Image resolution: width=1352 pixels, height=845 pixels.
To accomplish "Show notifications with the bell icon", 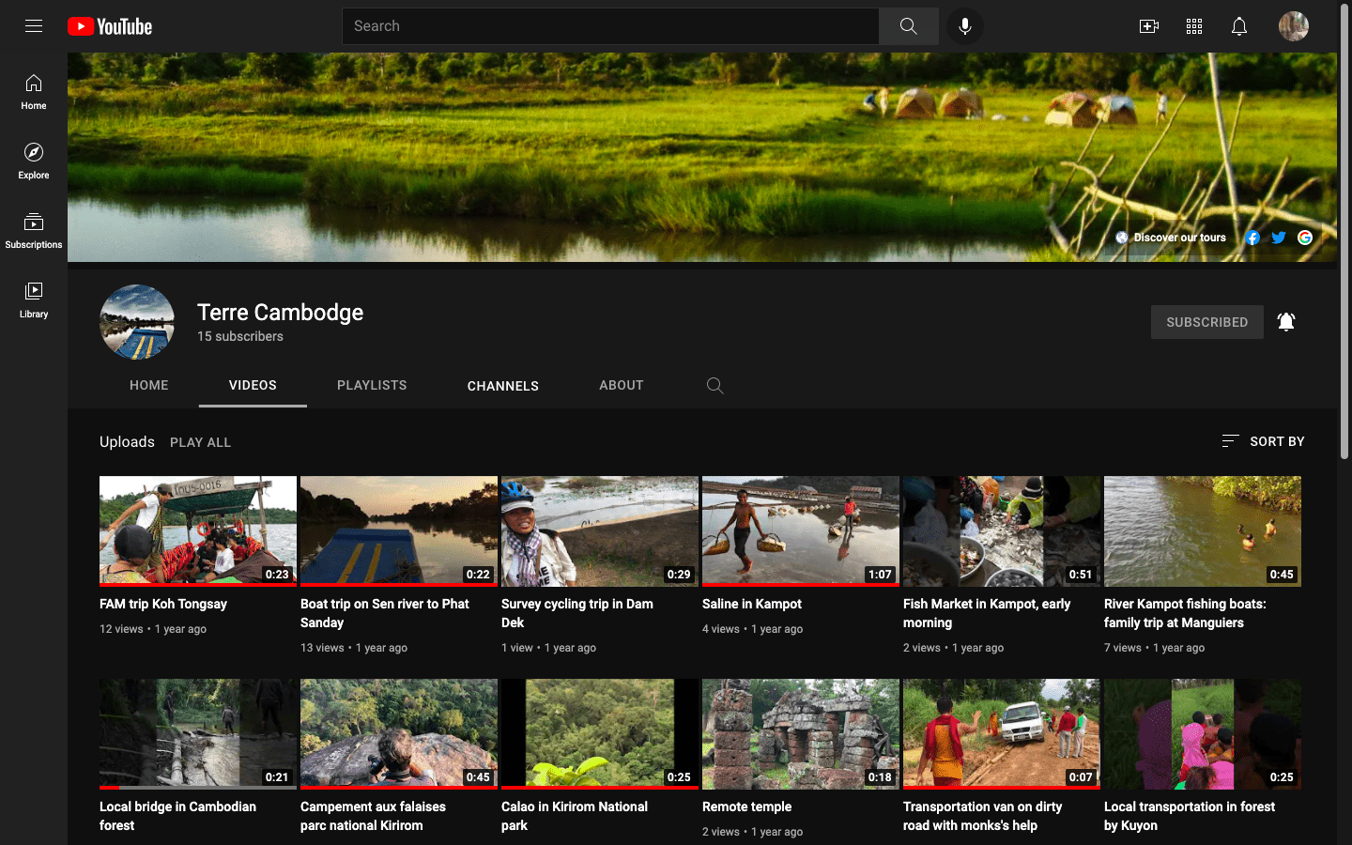I will click(1239, 26).
